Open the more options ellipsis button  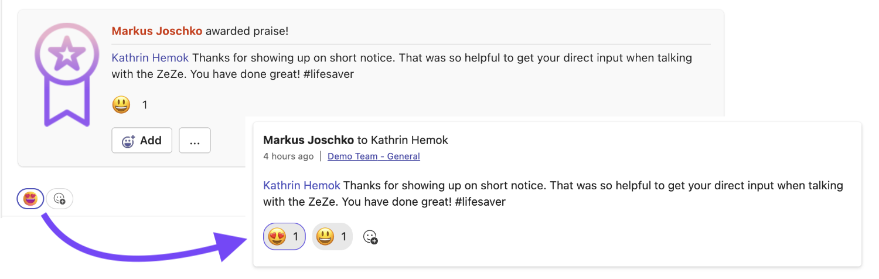(195, 141)
